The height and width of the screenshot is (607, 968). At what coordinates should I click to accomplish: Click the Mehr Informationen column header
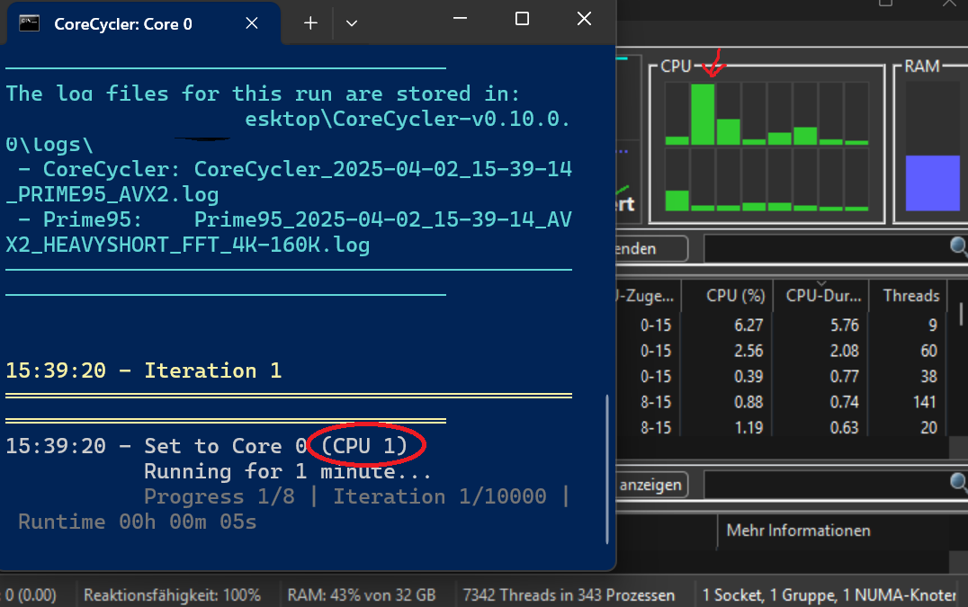pyautogui.click(x=798, y=531)
